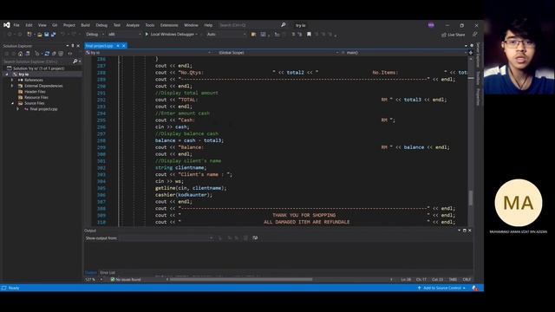Open the Build menu

(85, 25)
